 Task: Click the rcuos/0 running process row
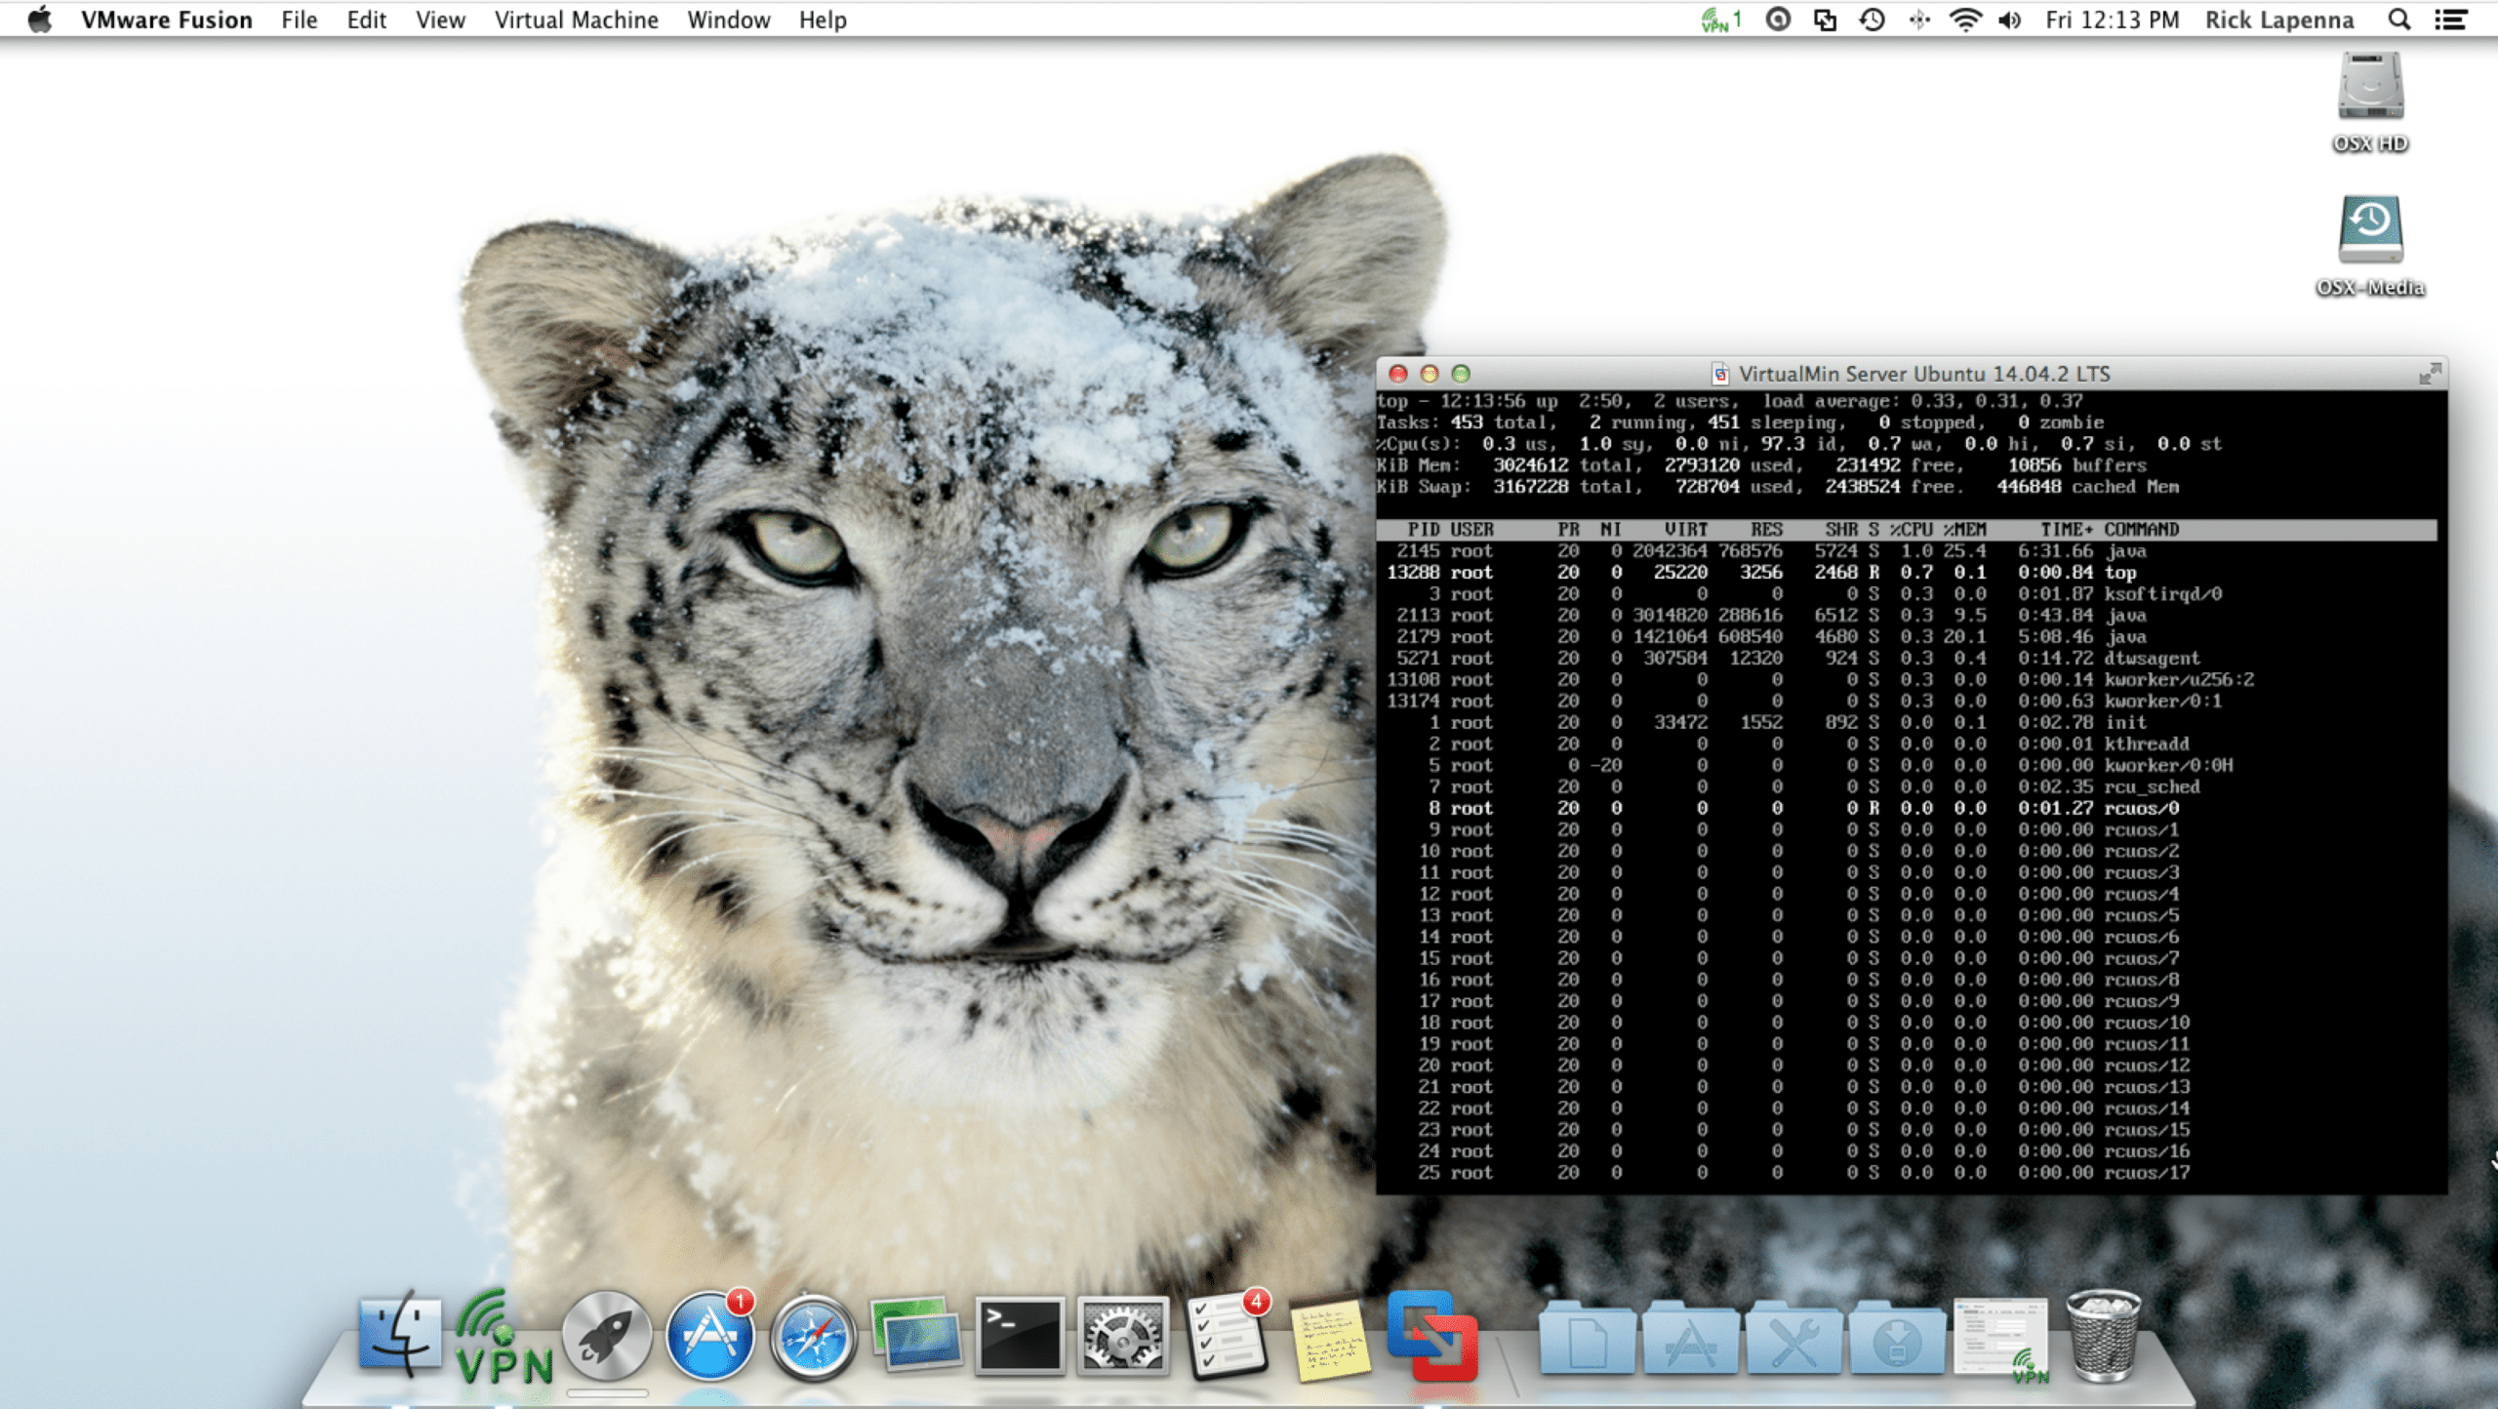pyautogui.click(x=1906, y=808)
